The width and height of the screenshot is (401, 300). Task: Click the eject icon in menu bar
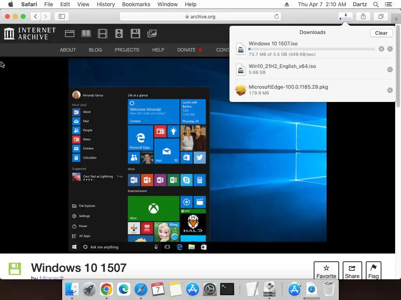[x=287, y=4]
